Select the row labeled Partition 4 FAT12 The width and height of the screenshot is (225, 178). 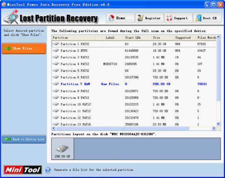click(134, 64)
